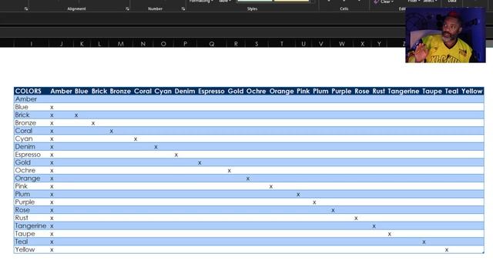This screenshot has width=493, height=277.
Task: Select the Rose row label cell
Action: (x=32, y=210)
